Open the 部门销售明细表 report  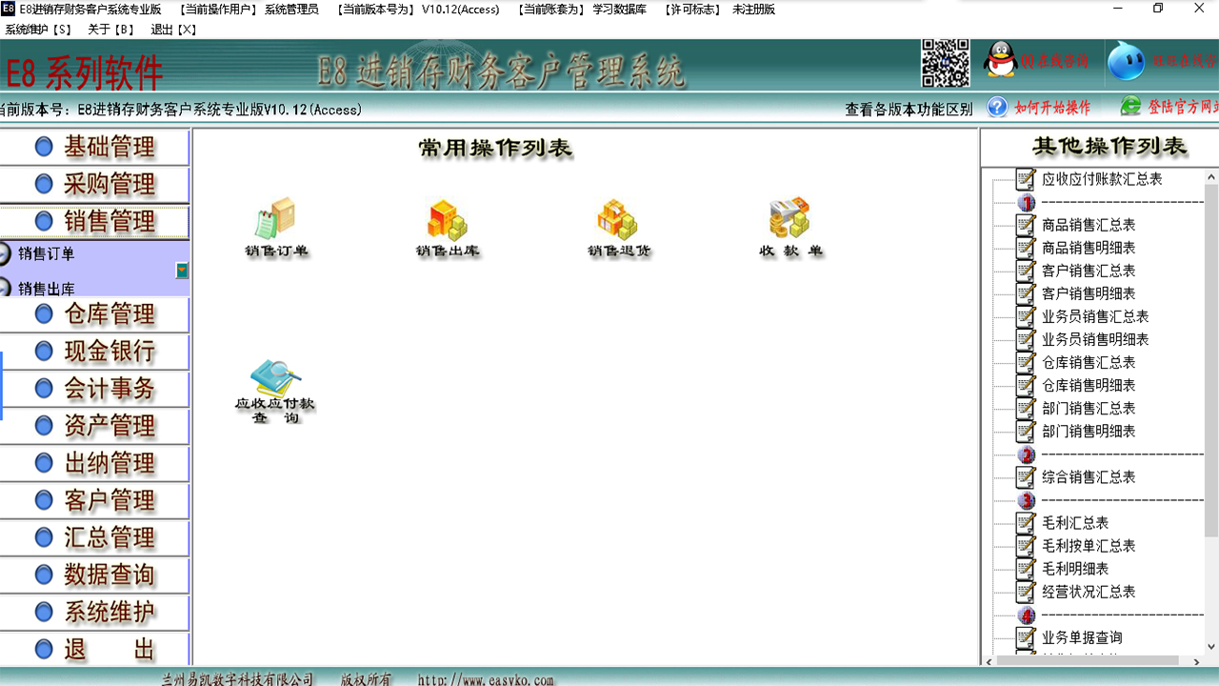pos(1089,431)
